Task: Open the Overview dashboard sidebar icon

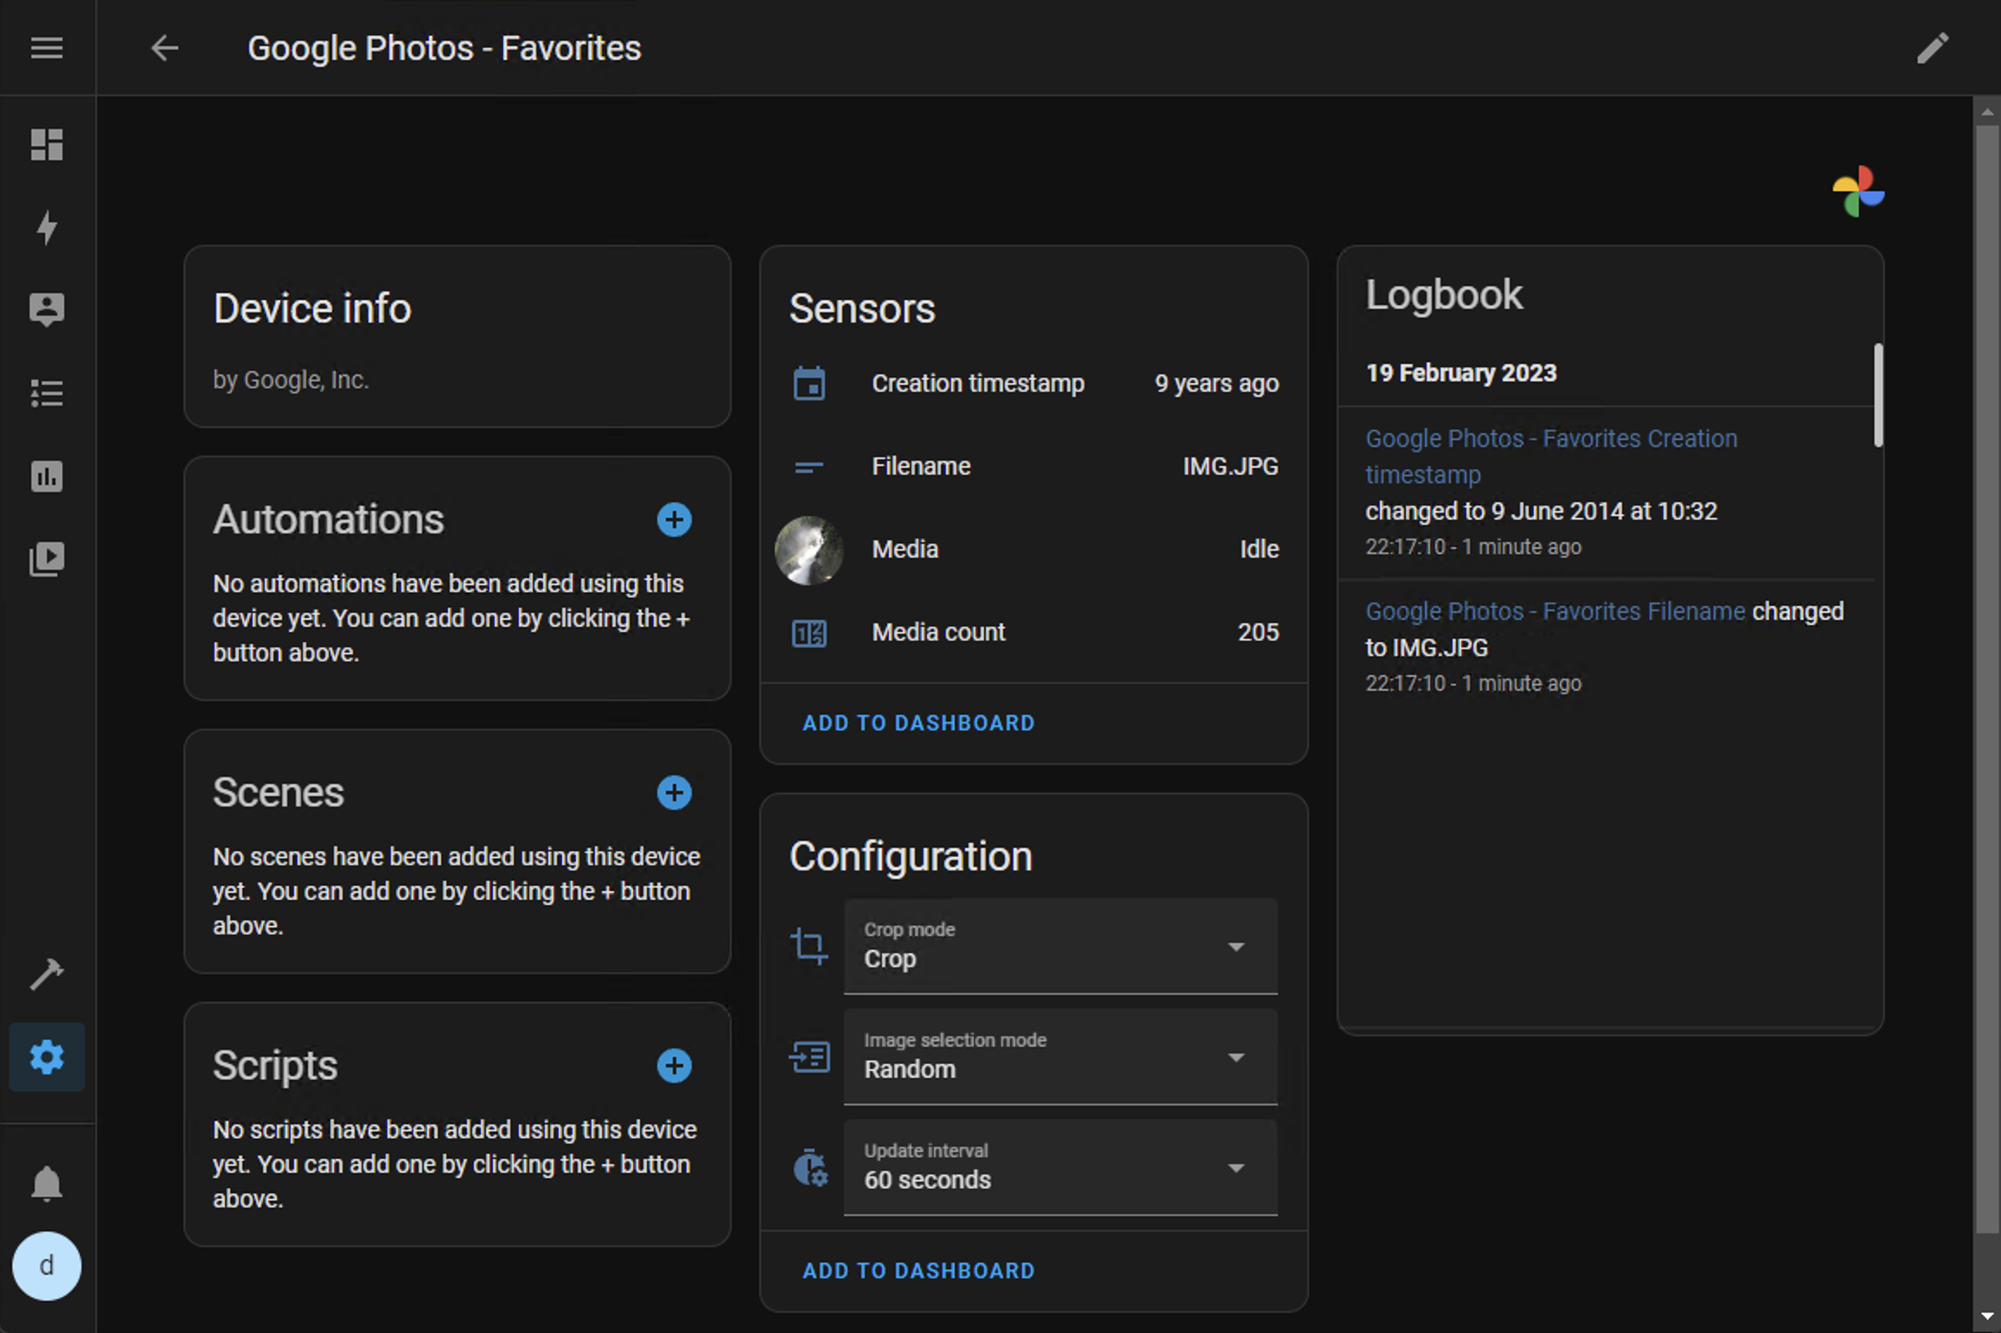Action: [x=47, y=144]
